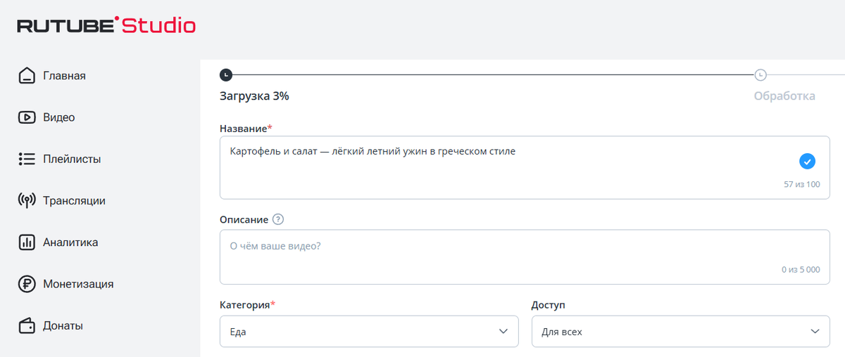Select the Плейлисты menu item
845x357 pixels.
(x=72, y=159)
